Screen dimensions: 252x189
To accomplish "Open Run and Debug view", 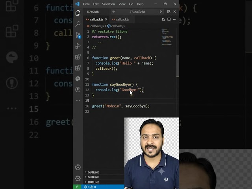I will [78, 46].
